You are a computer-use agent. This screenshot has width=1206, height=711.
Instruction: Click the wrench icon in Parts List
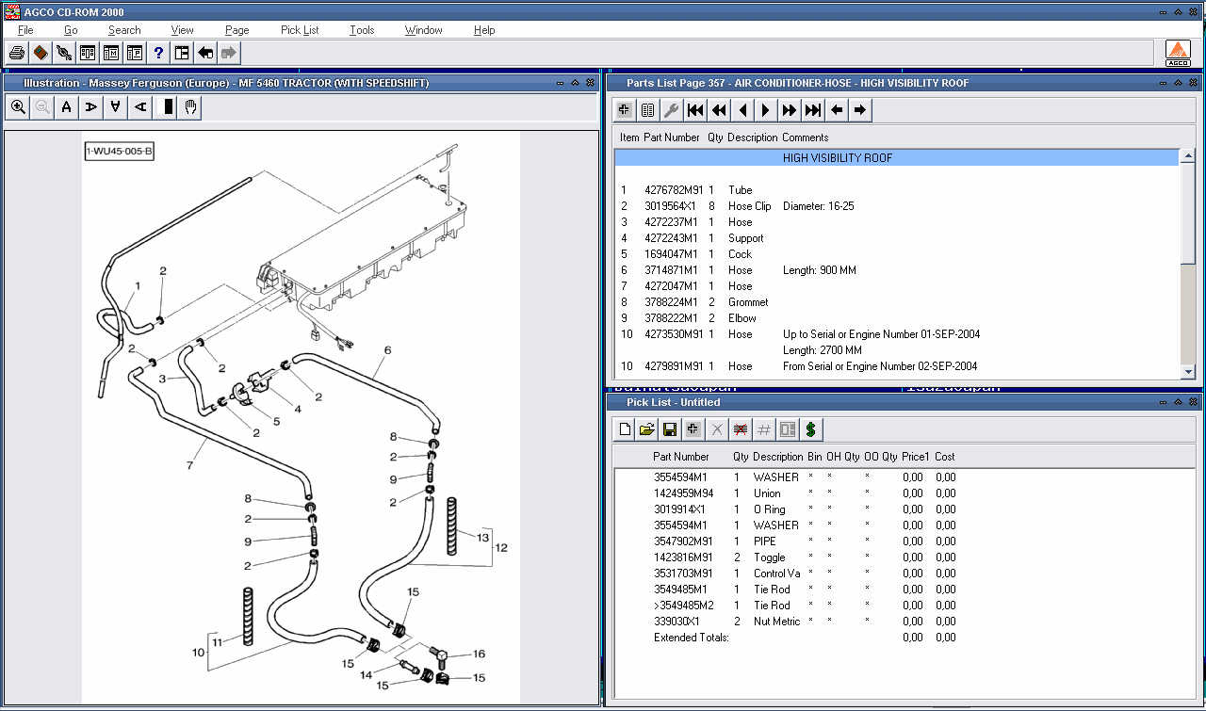[x=672, y=110]
